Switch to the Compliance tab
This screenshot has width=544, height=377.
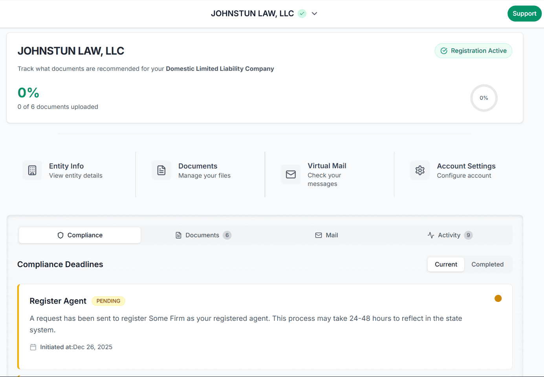pyautogui.click(x=80, y=235)
